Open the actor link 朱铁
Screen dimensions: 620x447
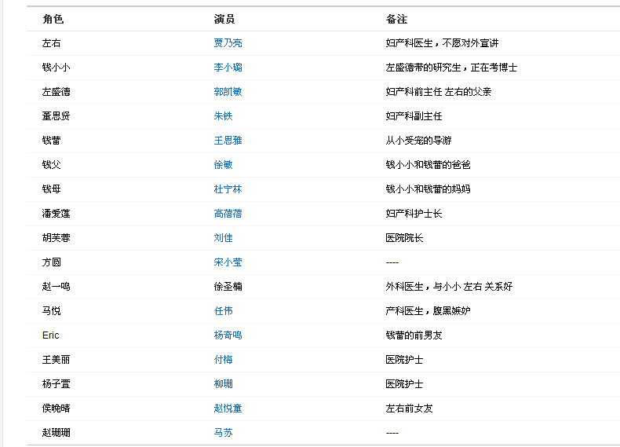pyautogui.click(x=223, y=116)
